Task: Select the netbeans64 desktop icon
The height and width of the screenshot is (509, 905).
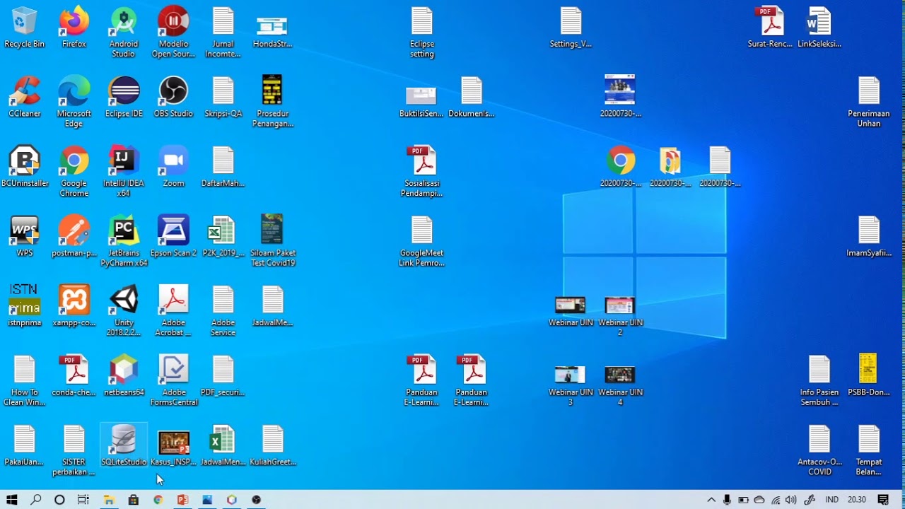Action: click(x=124, y=376)
